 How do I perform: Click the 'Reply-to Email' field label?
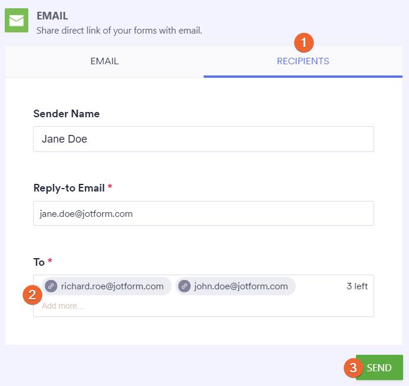(68, 188)
